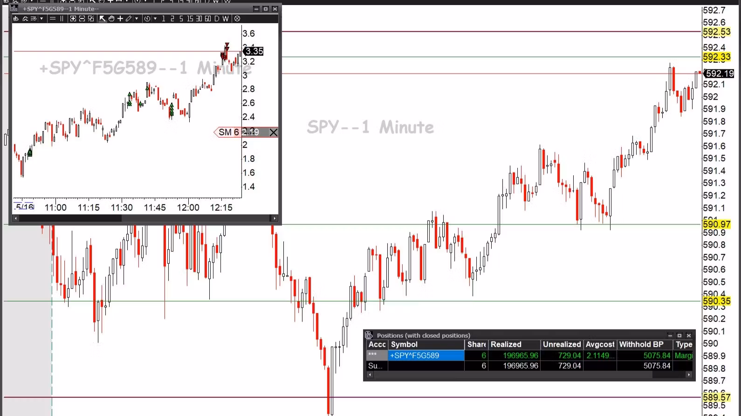Click the vertical lines icon
Viewport: 741px width, 416px height.
tap(62, 19)
